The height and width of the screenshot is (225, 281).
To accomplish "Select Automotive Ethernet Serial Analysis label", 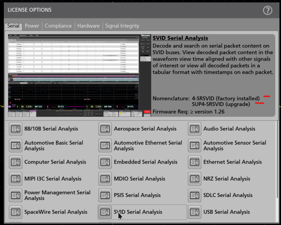I will (x=148, y=146).
